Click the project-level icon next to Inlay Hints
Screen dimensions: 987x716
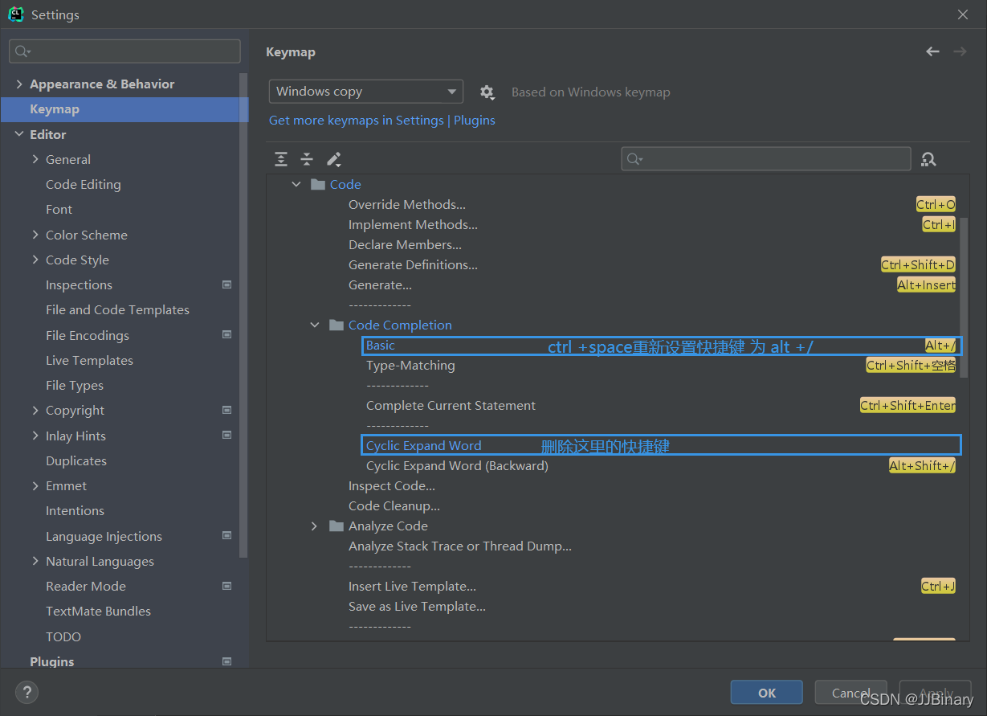(x=226, y=435)
